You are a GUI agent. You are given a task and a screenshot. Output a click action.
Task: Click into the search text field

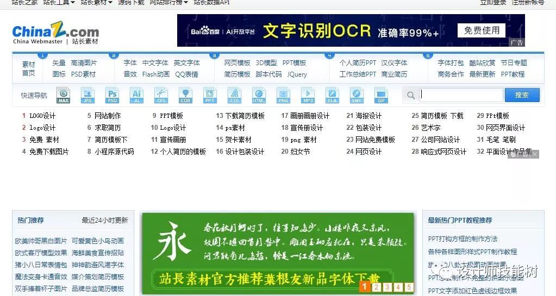pyautogui.click(x=461, y=95)
